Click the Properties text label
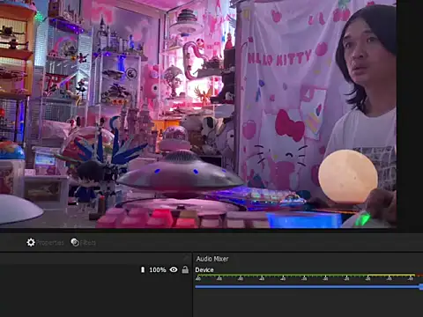 click(50, 243)
